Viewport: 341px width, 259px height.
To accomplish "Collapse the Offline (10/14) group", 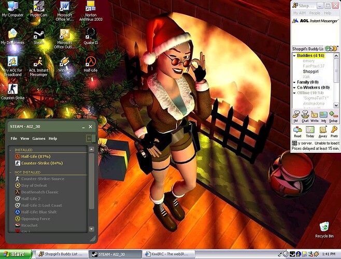I will point(294,93).
